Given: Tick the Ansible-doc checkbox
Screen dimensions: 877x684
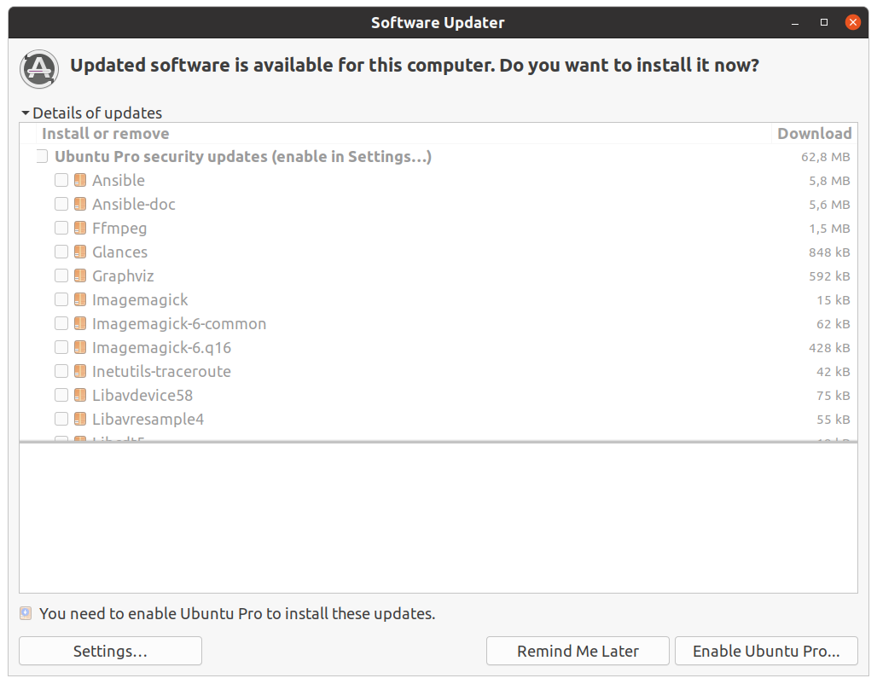Looking at the screenshot, I should point(61,204).
